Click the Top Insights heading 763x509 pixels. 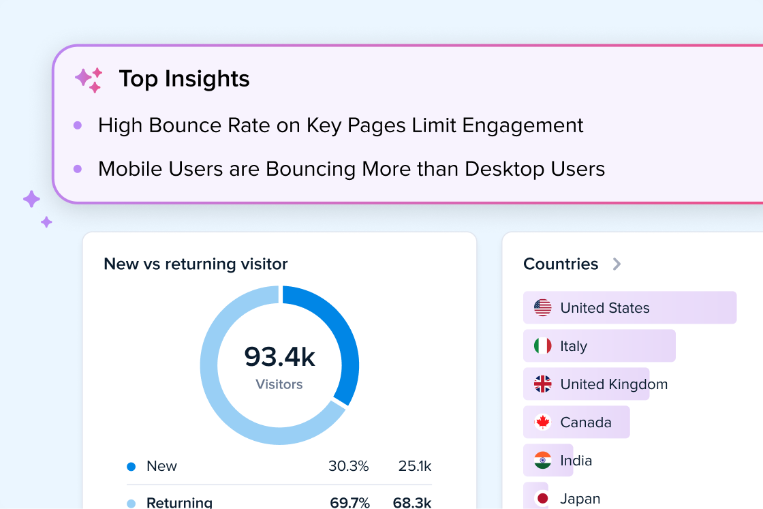tap(184, 79)
